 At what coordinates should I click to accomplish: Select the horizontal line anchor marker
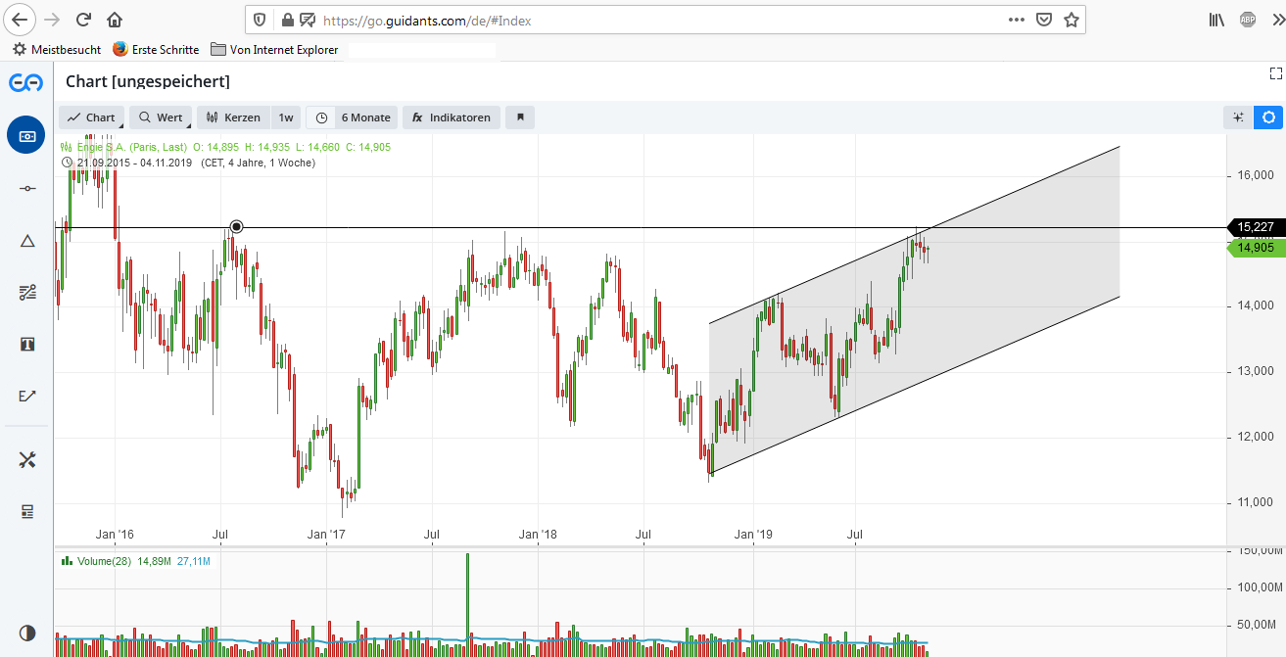click(x=236, y=227)
